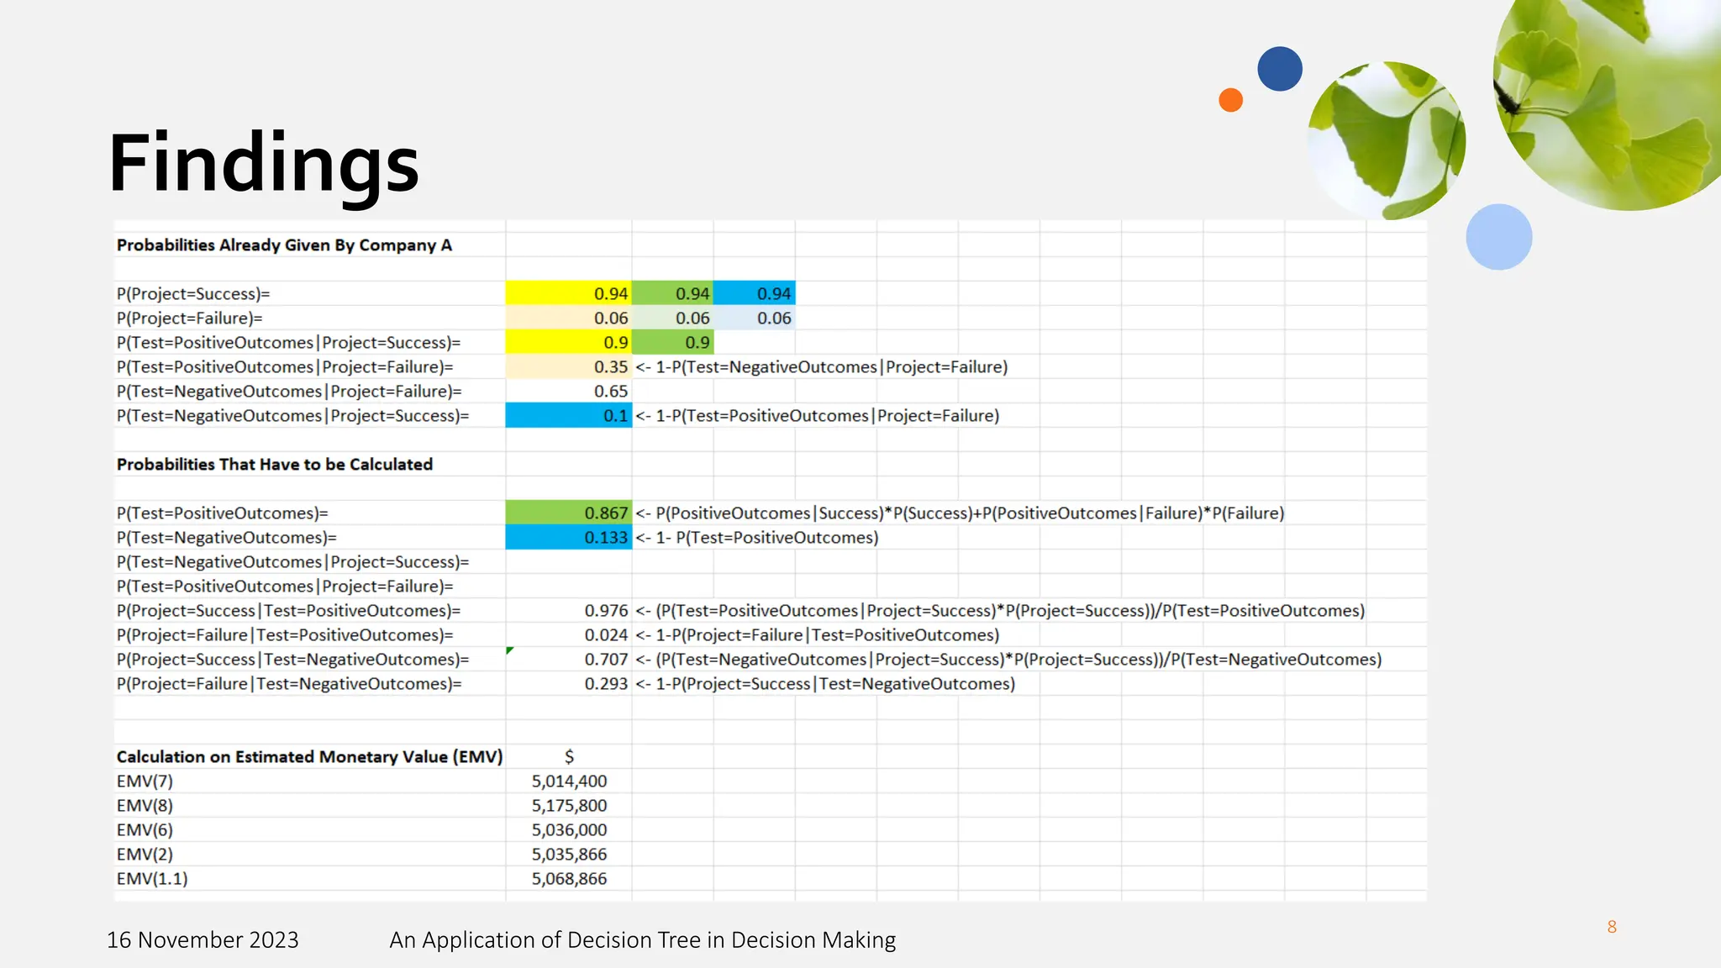The image size is (1721, 968).
Task: Select the green 0.867 positive outcomes cell
Action: pyautogui.click(x=568, y=513)
